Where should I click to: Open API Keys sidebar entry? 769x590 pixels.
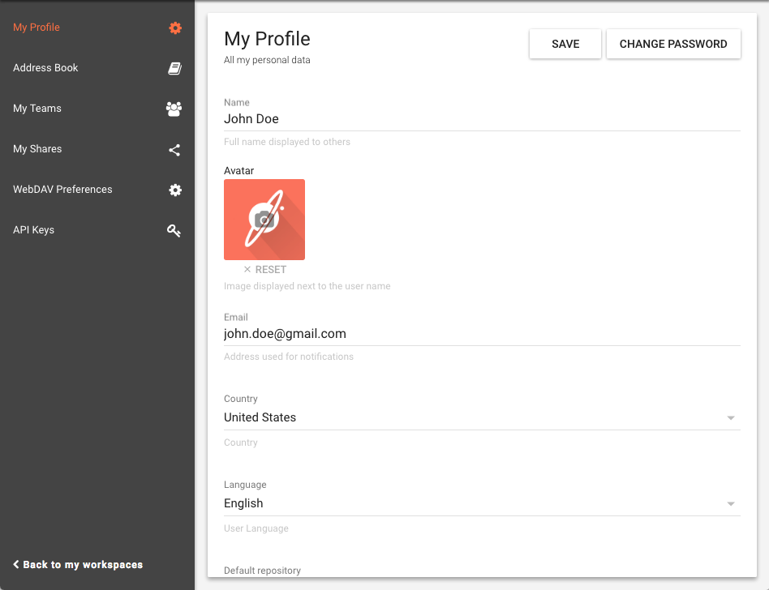34,230
